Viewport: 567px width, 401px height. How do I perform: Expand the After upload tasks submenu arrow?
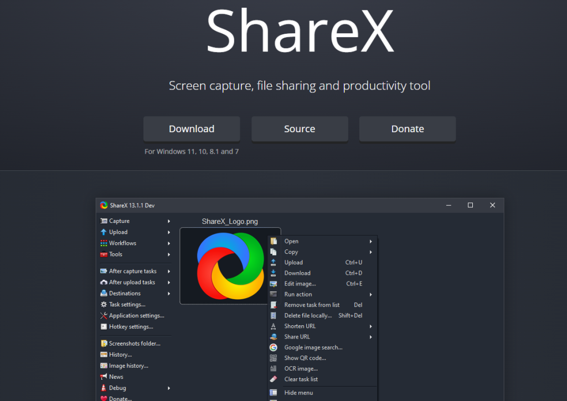169,283
